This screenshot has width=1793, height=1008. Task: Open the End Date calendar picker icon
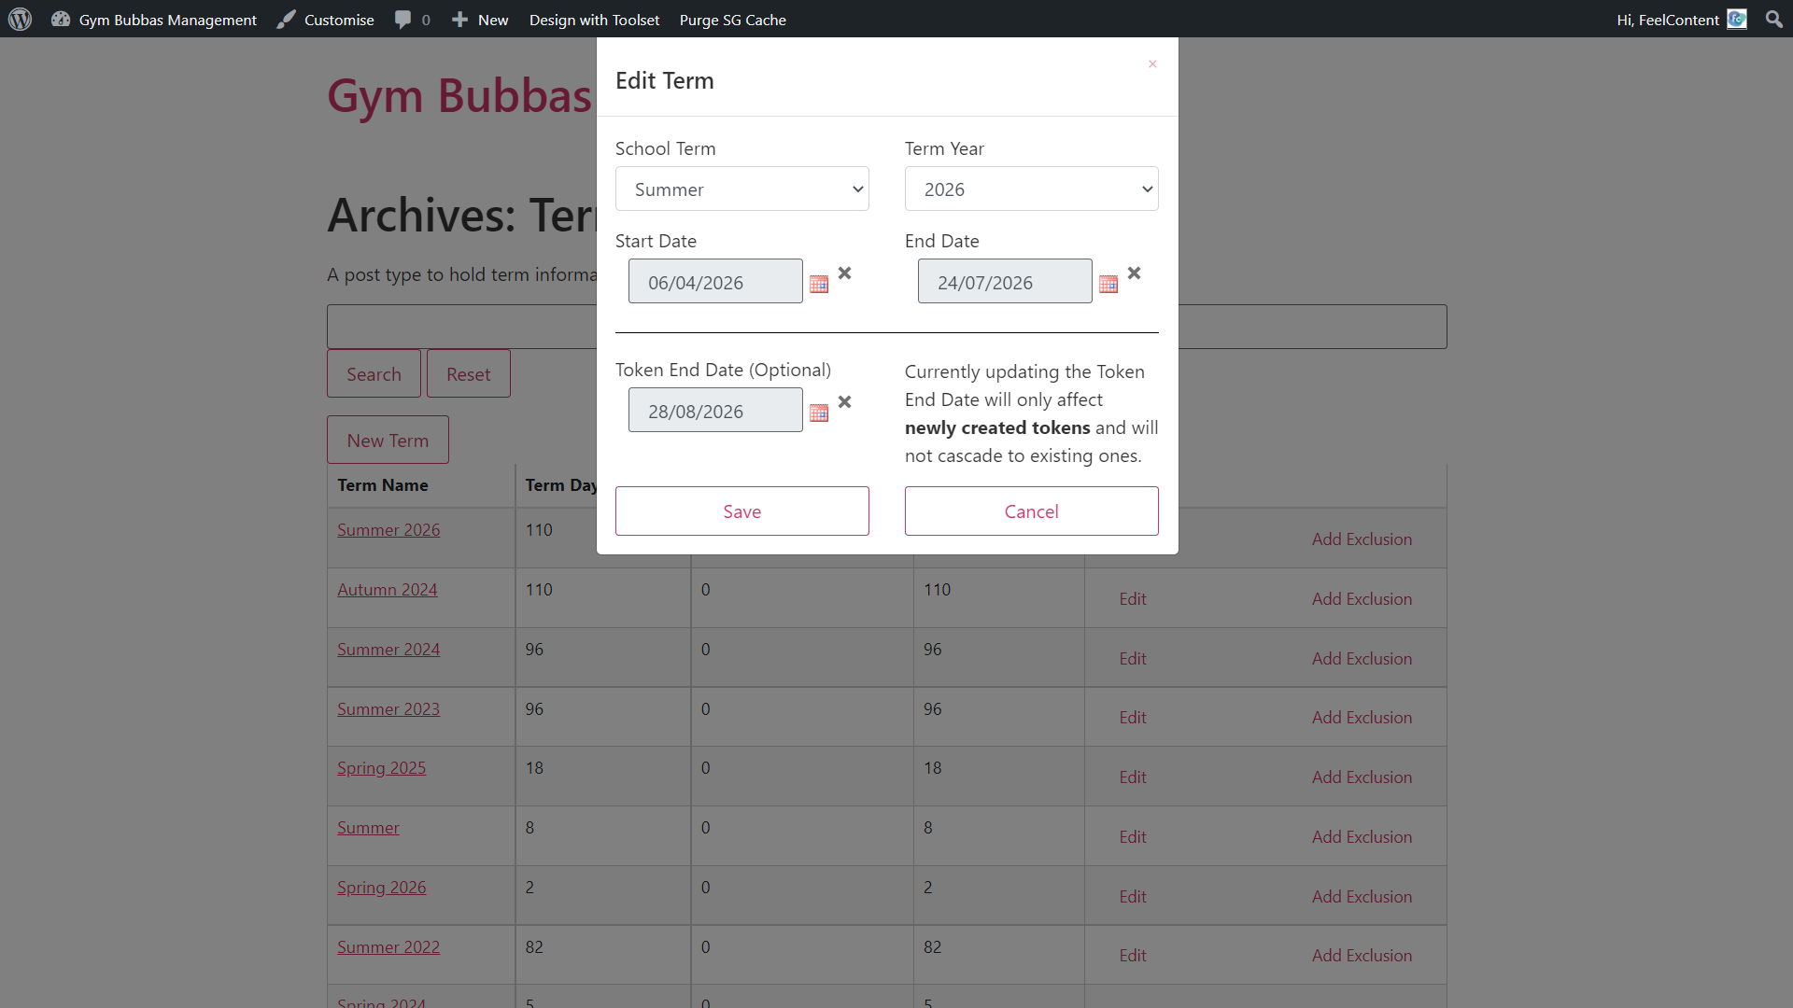click(1108, 284)
